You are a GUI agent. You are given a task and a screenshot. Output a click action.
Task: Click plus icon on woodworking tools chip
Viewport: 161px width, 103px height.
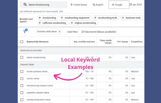coord(95,18)
